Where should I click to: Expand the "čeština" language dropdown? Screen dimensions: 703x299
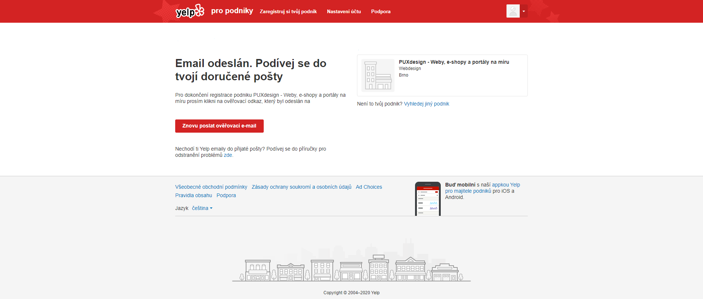[202, 208]
